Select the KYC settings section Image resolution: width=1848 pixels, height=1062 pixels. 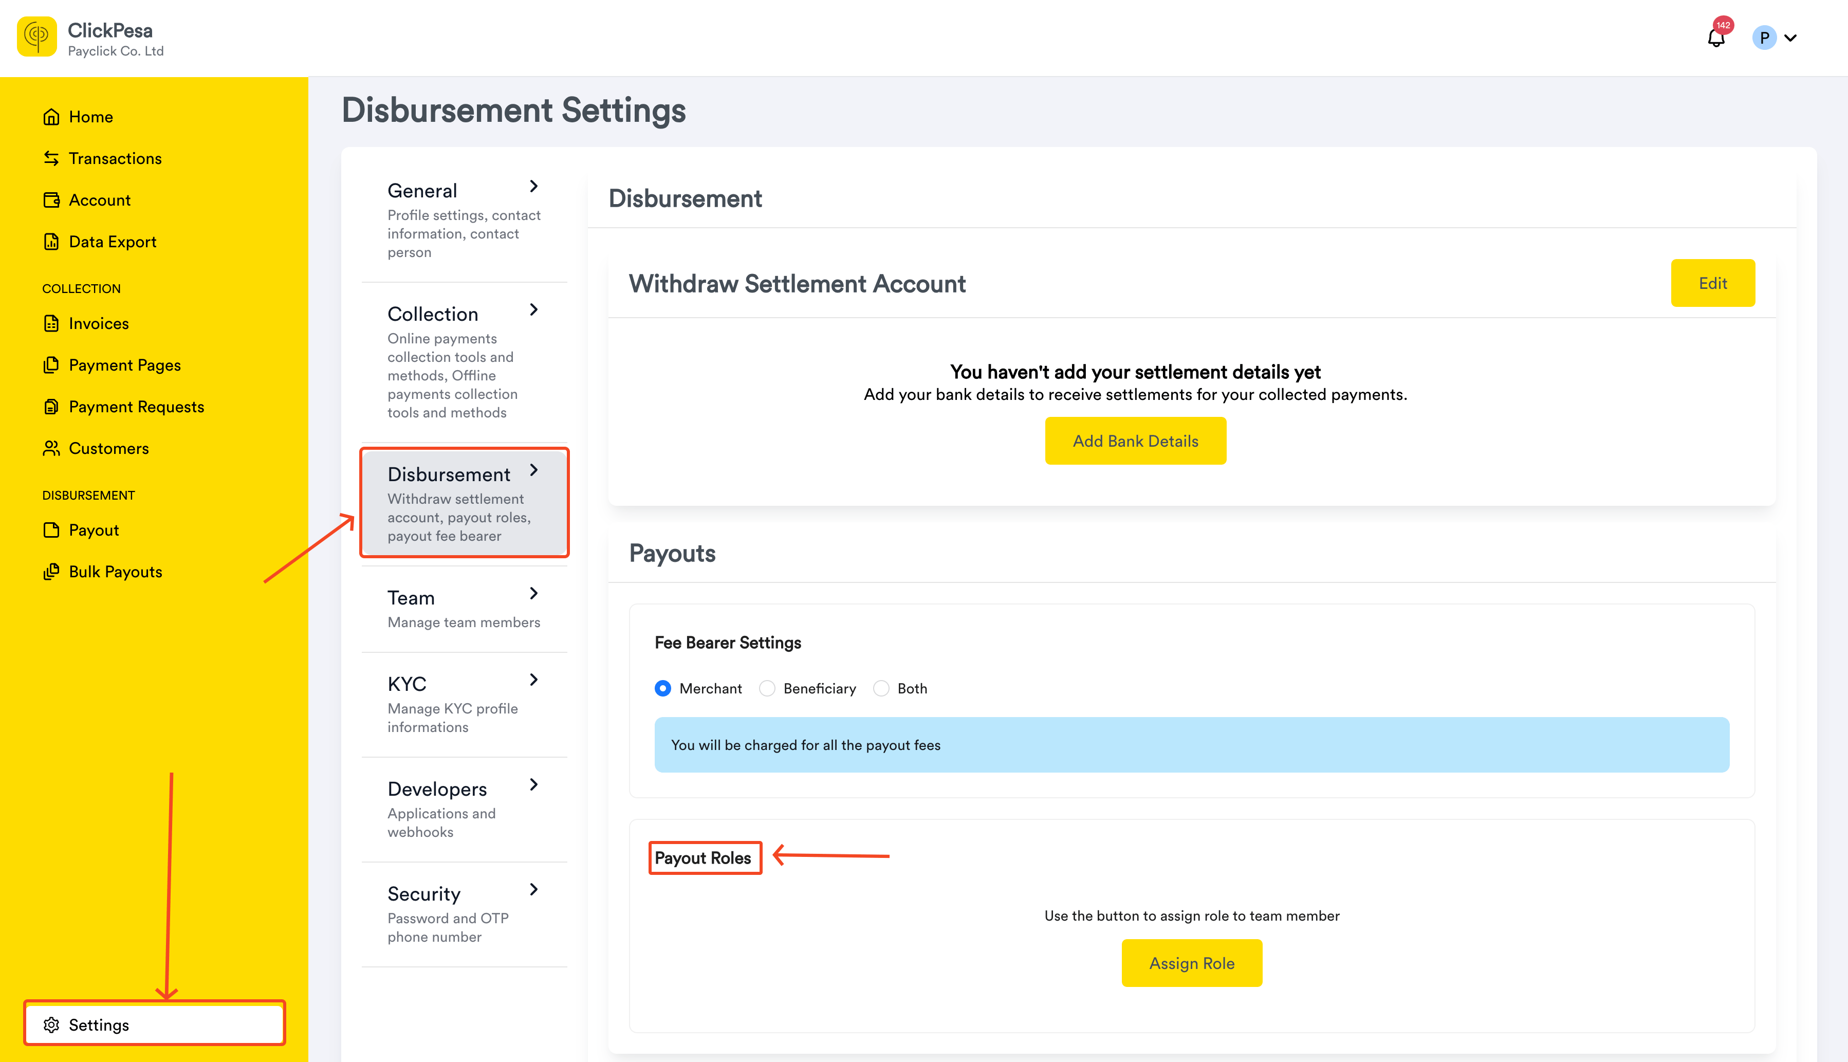[465, 704]
